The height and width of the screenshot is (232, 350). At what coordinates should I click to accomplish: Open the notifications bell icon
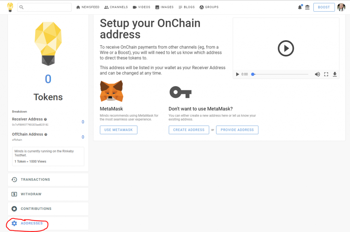click(x=300, y=7)
